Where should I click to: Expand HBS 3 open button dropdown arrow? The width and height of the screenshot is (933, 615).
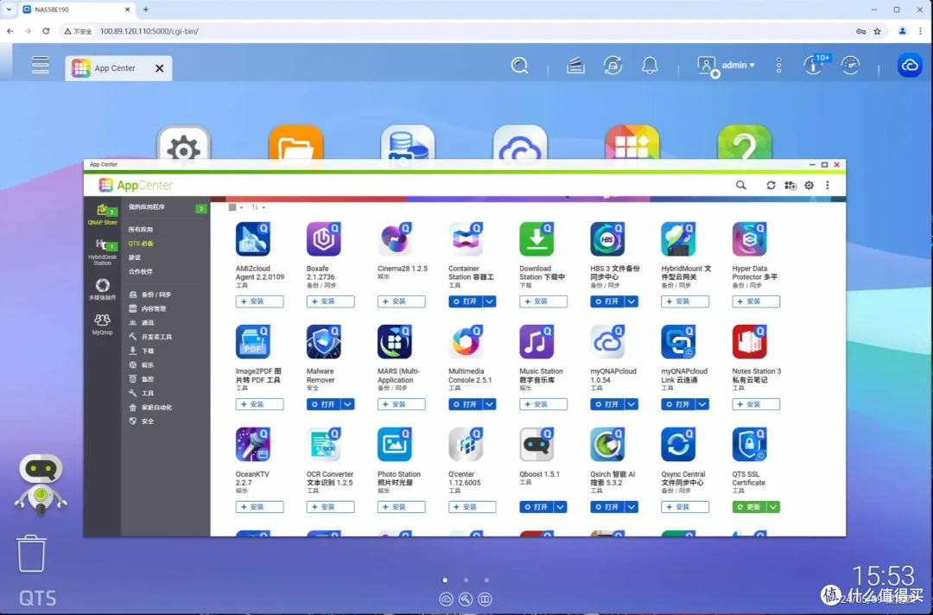[632, 301]
